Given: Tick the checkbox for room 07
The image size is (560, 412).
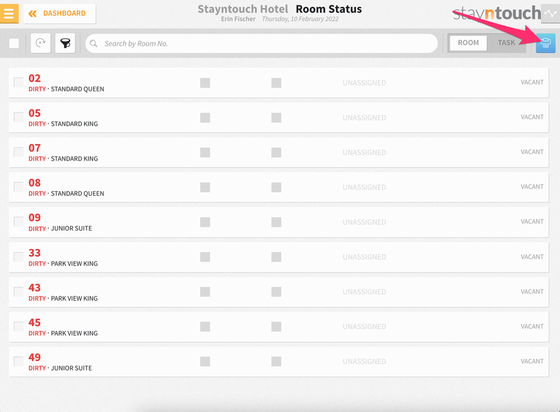Looking at the screenshot, I should (x=19, y=152).
